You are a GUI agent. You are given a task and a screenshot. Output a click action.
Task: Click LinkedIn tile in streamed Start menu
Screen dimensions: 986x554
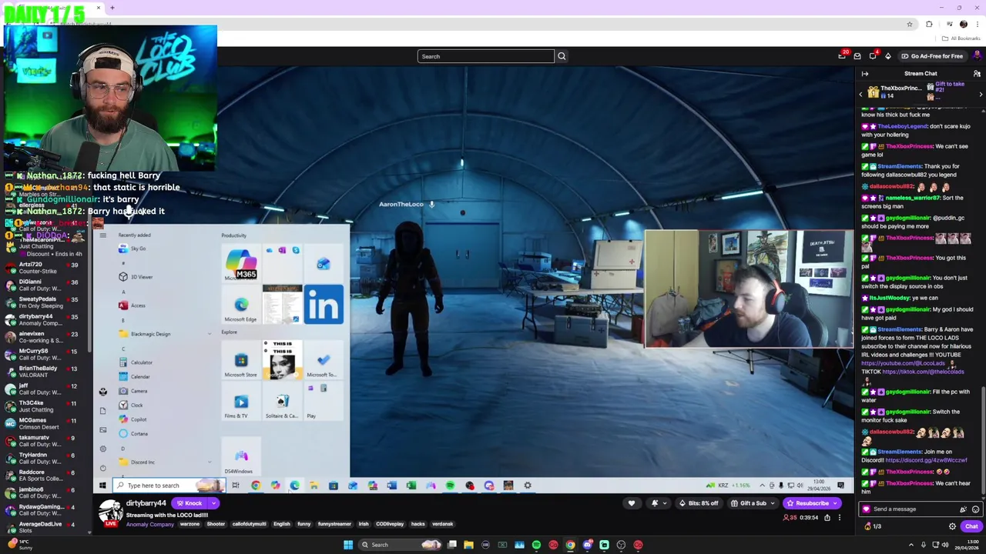pyautogui.click(x=324, y=304)
